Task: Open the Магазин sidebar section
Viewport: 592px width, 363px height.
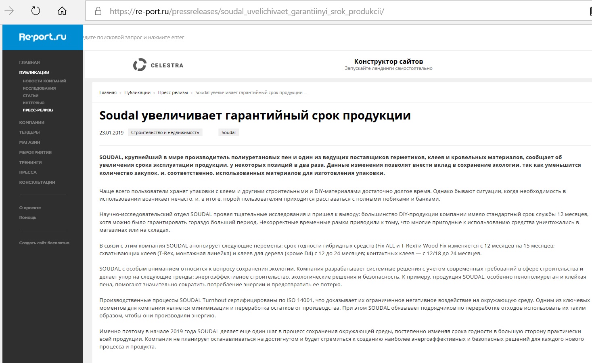Action: point(29,143)
